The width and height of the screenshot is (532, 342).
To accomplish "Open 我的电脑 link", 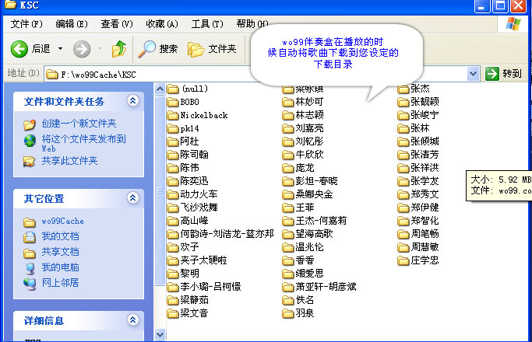I will click(60, 267).
